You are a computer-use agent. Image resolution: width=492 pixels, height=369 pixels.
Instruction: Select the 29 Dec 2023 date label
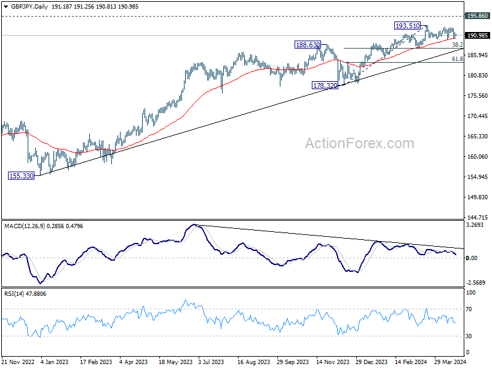(x=371, y=362)
